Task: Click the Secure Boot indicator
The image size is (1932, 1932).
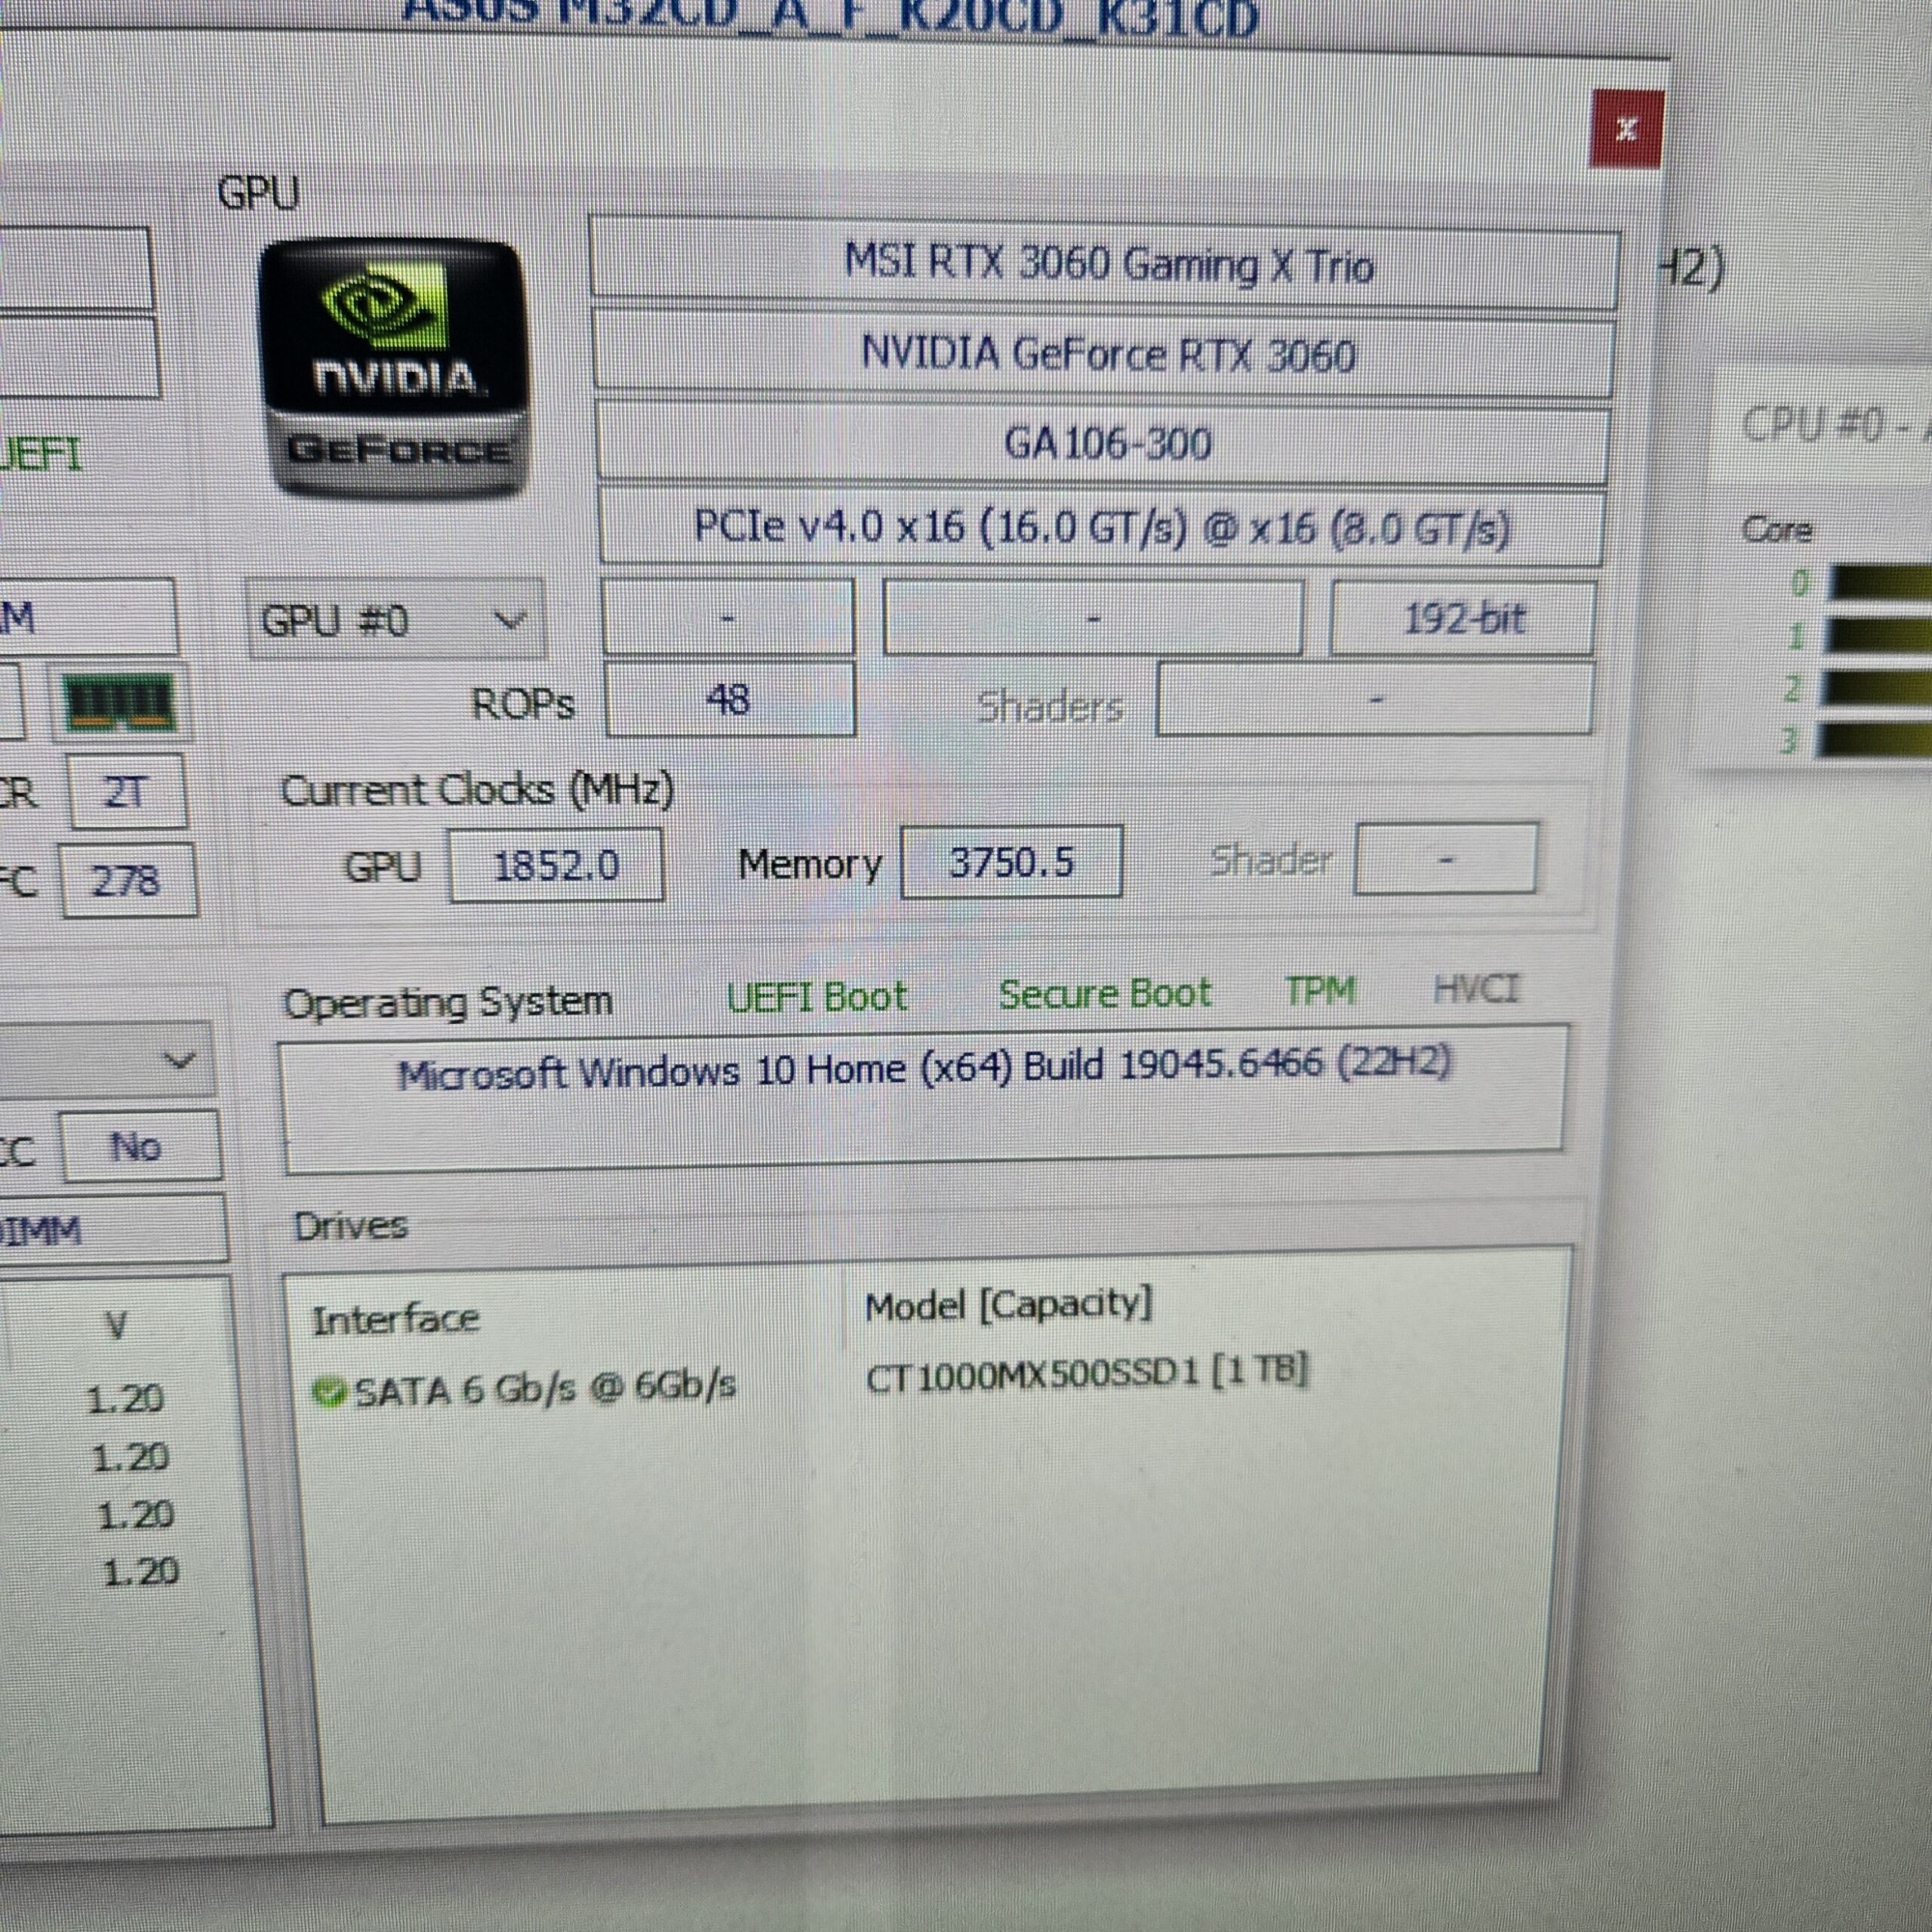Action: click(1105, 994)
